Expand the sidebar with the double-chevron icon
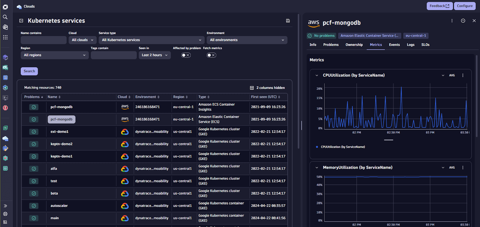 (x=5, y=206)
